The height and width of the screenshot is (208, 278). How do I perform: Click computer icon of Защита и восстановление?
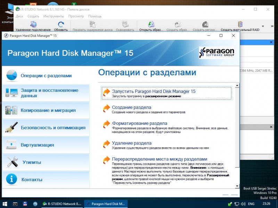tap(11, 93)
